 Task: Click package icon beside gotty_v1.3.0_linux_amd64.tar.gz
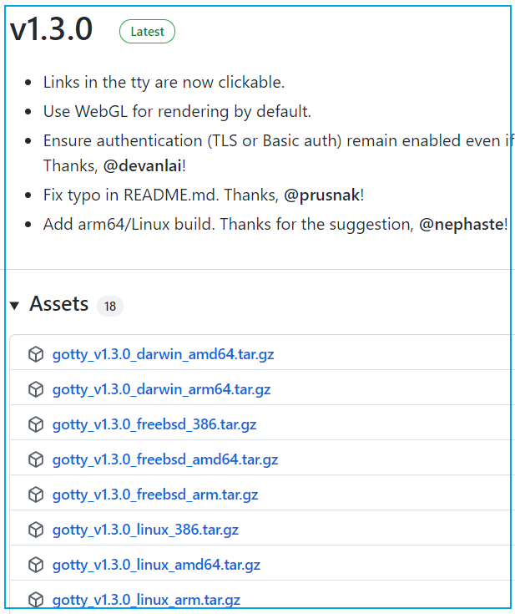tap(36, 565)
